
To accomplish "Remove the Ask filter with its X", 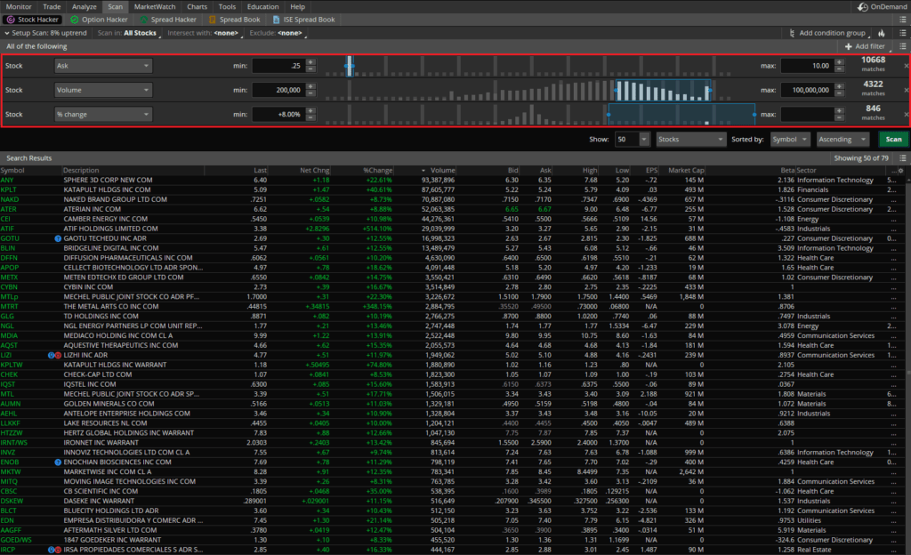I will click(906, 66).
